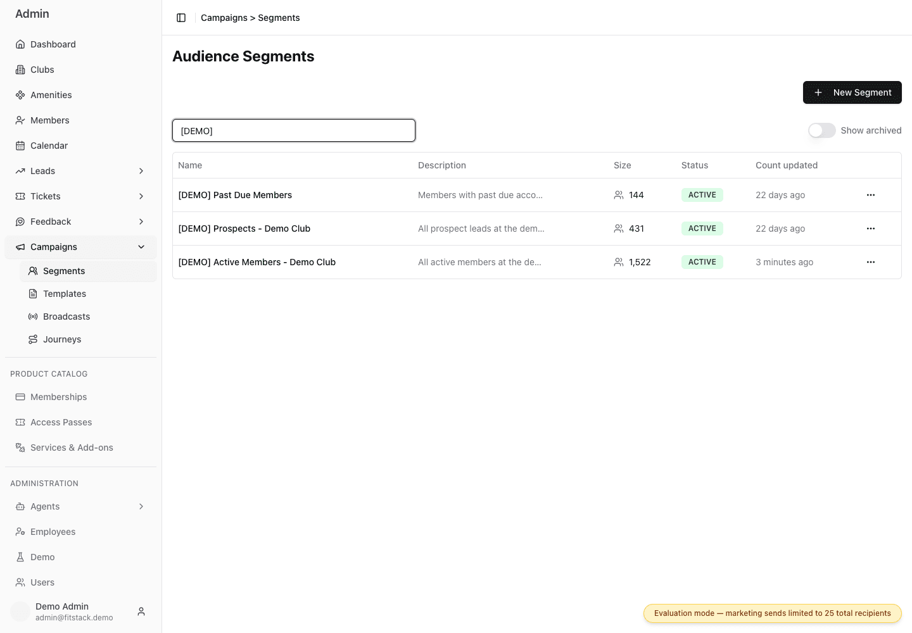Click 'Members with past due acco…' description
The width and height of the screenshot is (912, 633).
pos(480,195)
